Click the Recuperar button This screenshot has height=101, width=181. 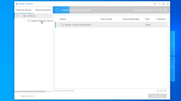pyautogui.click(x=158, y=96)
